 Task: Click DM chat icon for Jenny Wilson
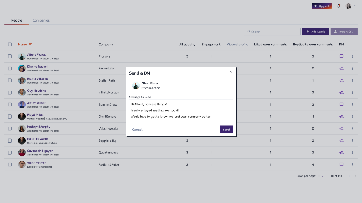(341, 104)
